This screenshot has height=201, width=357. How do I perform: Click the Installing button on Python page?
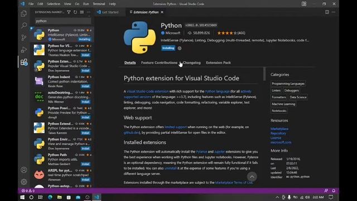tap(168, 48)
